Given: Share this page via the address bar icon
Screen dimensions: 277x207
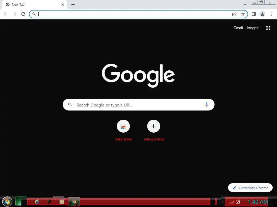Looking at the screenshot, I should coord(234,14).
